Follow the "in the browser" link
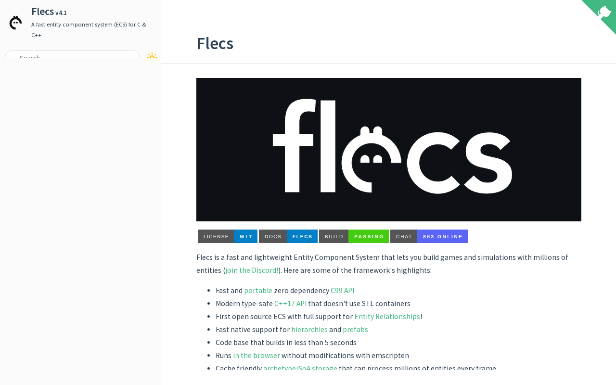616x385 pixels. pyautogui.click(x=257, y=355)
